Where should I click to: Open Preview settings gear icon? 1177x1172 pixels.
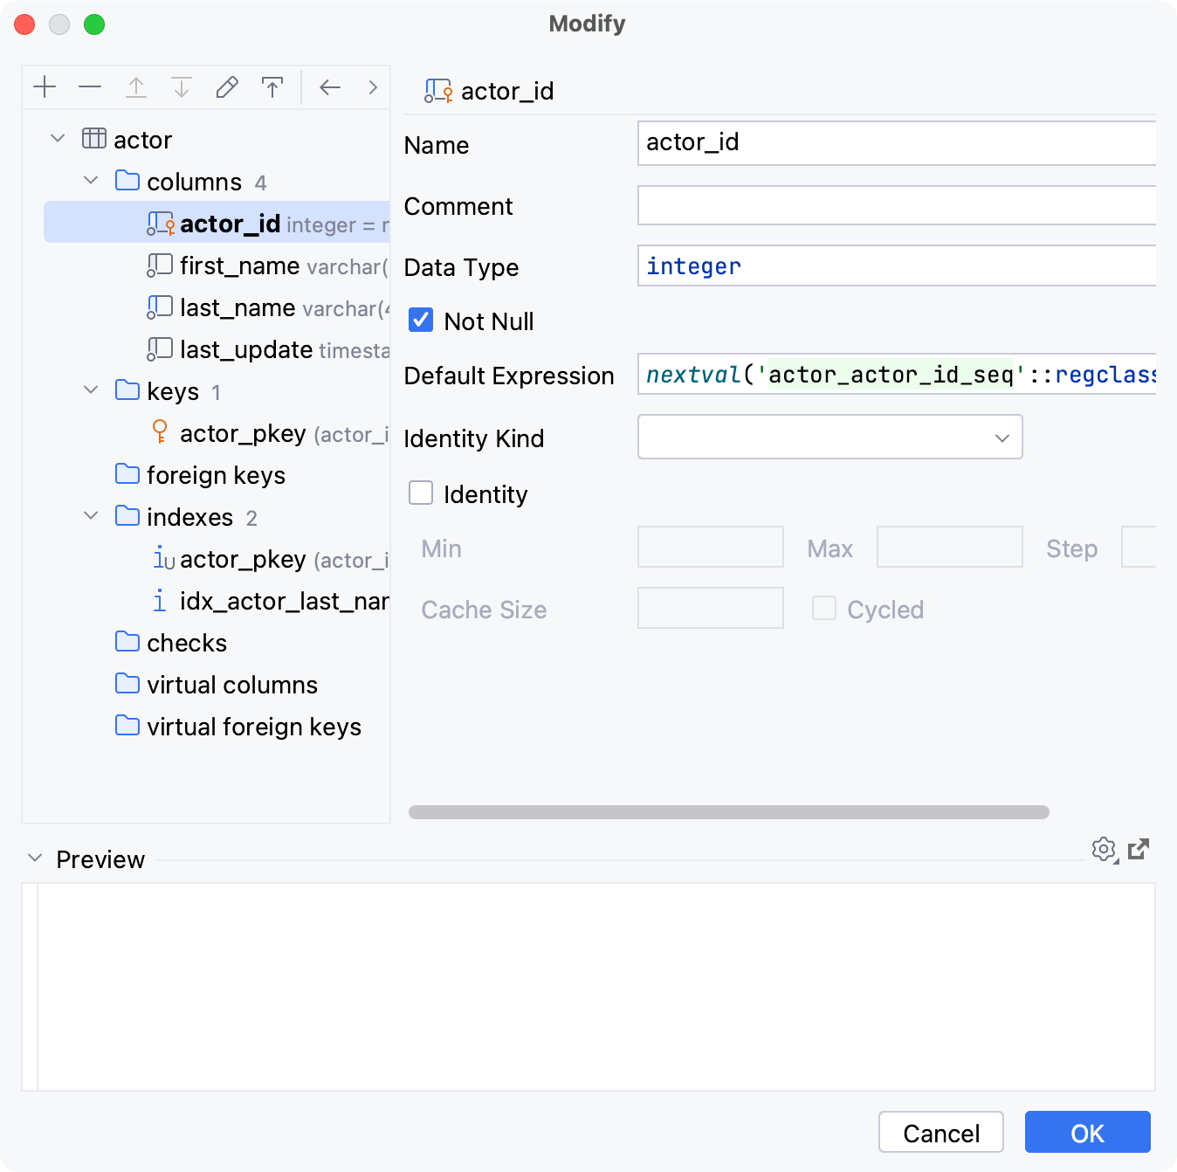pos(1104,849)
